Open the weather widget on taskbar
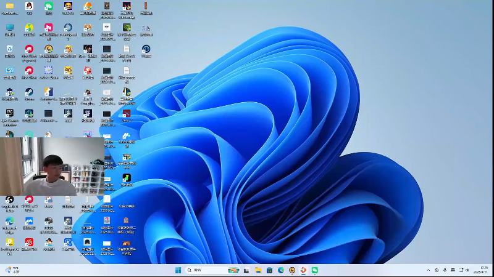The image size is (494, 277). click(12, 270)
